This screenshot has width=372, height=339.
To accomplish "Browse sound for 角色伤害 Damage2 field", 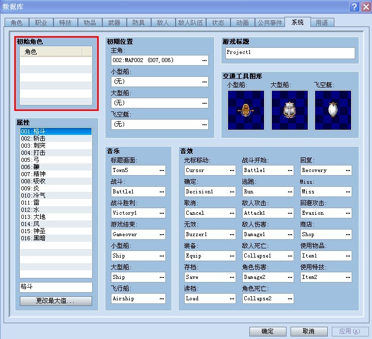I will coord(290,277).
